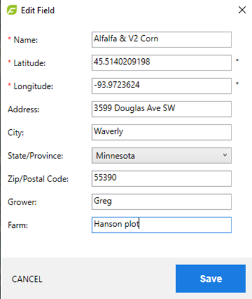Focus the Zip/Postal Code field
This screenshot has width=252, height=299.
point(162,178)
